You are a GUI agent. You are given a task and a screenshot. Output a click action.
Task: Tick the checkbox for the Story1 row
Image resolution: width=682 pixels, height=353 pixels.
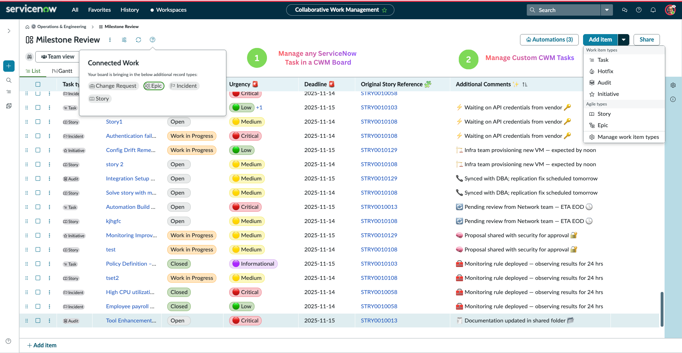click(38, 122)
